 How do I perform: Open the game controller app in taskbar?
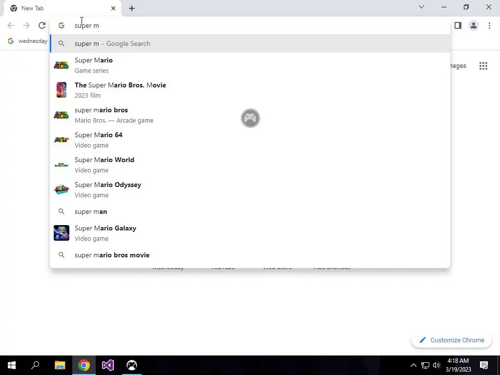[132, 365]
